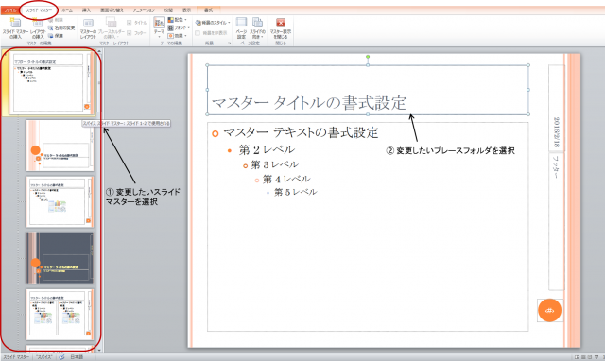605x361 pixels.
Task: Click the 第 5 レベル text line
Action: point(296,192)
